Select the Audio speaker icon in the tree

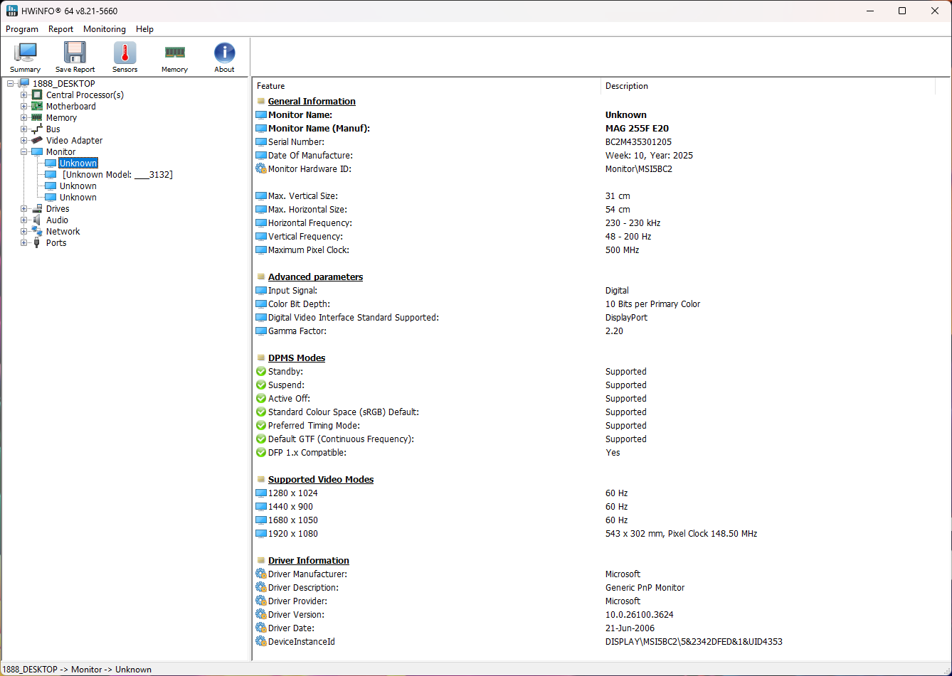tap(37, 220)
